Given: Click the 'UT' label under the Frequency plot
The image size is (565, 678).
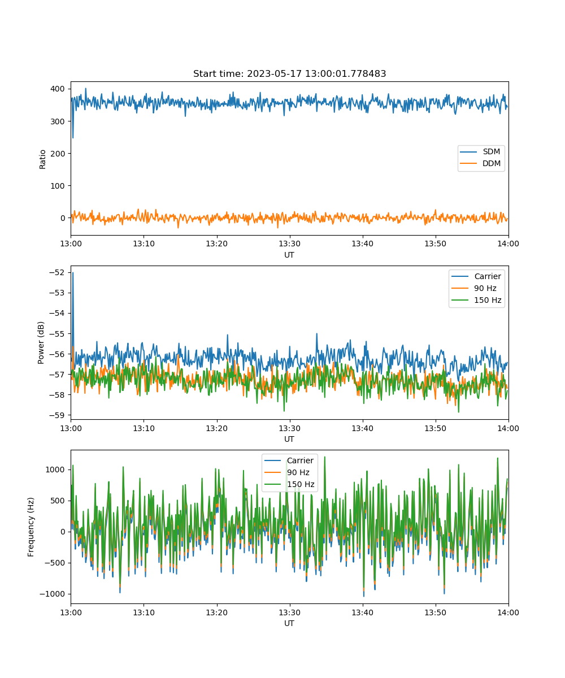Looking at the screenshot, I should [x=289, y=623].
